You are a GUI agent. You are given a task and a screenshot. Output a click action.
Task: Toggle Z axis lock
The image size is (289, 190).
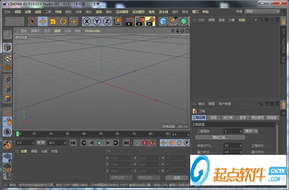point(107,22)
